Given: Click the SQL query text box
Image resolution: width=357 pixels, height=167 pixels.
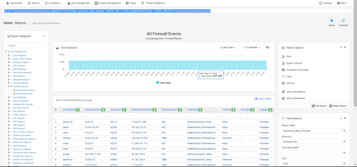Looking at the screenshot, I should 177,11.
